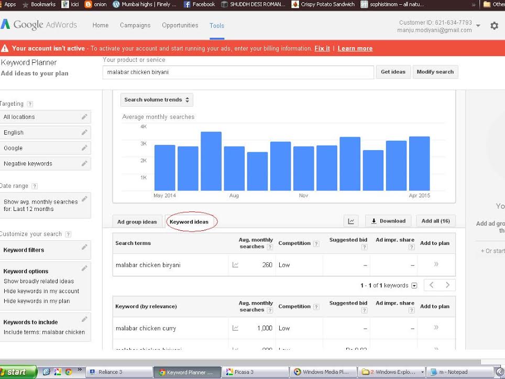Open the Facebook bookmark
505x379 pixels.
[200, 5]
